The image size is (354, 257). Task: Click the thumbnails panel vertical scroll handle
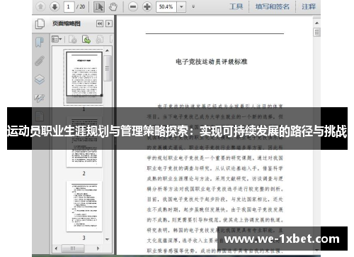coord(108,68)
